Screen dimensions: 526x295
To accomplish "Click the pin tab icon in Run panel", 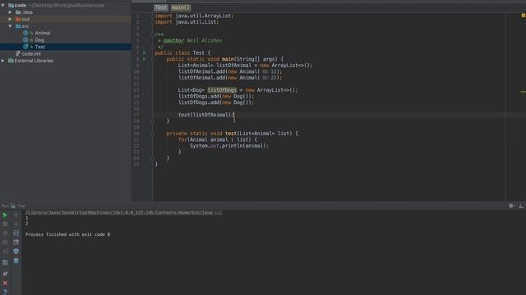I will tap(5, 274).
